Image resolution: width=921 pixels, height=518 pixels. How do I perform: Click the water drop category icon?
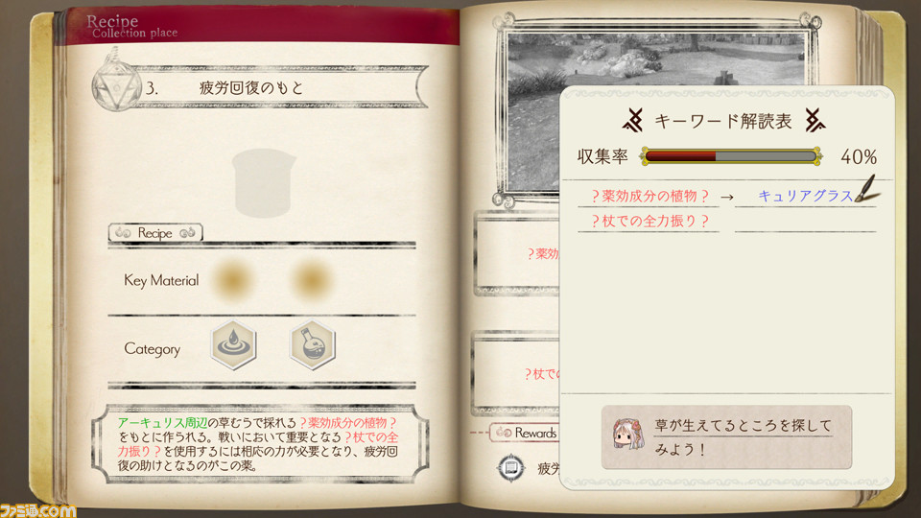[233, 344]
